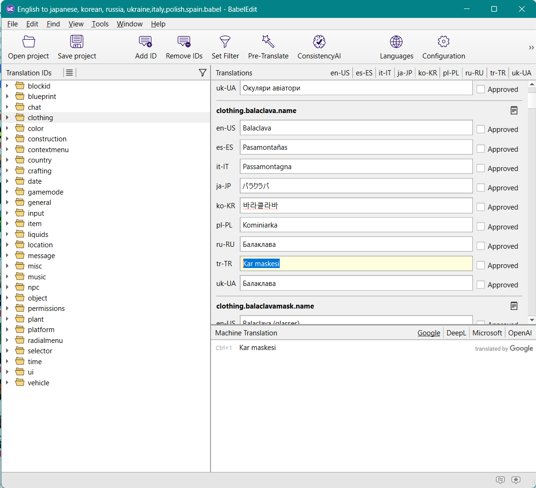Approve the en-US Balaclava translation
Image resolution: width=536 pixels, height=488 pixels.
click(480, 129)
